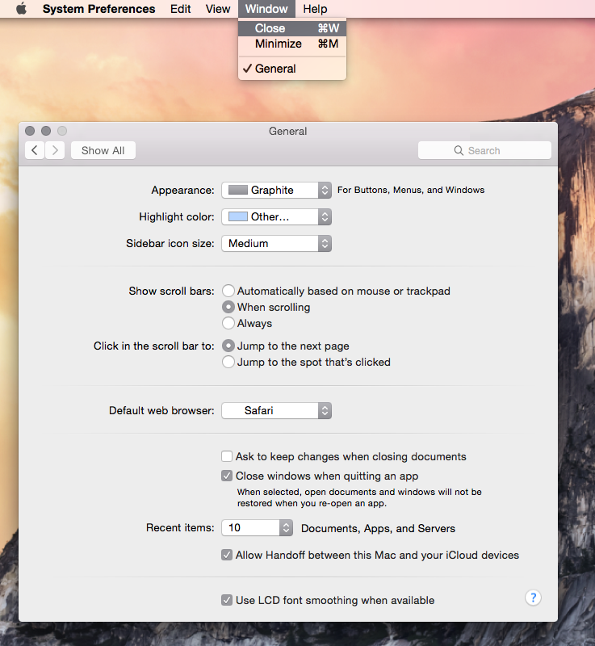Click the "Documents, Apps, and Servers" label
Image resolution: width=595 pixels, height=646 pixels.
(x=378, y=528)
